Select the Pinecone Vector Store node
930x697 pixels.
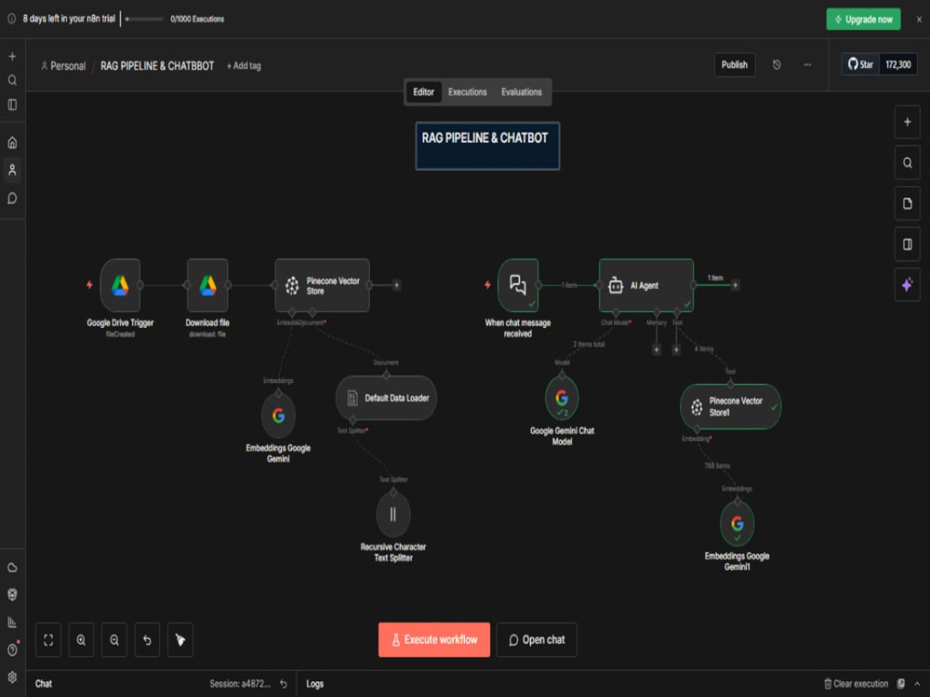point(322,285)
